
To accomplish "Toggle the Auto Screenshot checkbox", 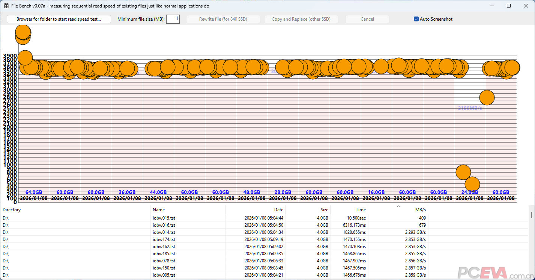I will coord(416,19).
